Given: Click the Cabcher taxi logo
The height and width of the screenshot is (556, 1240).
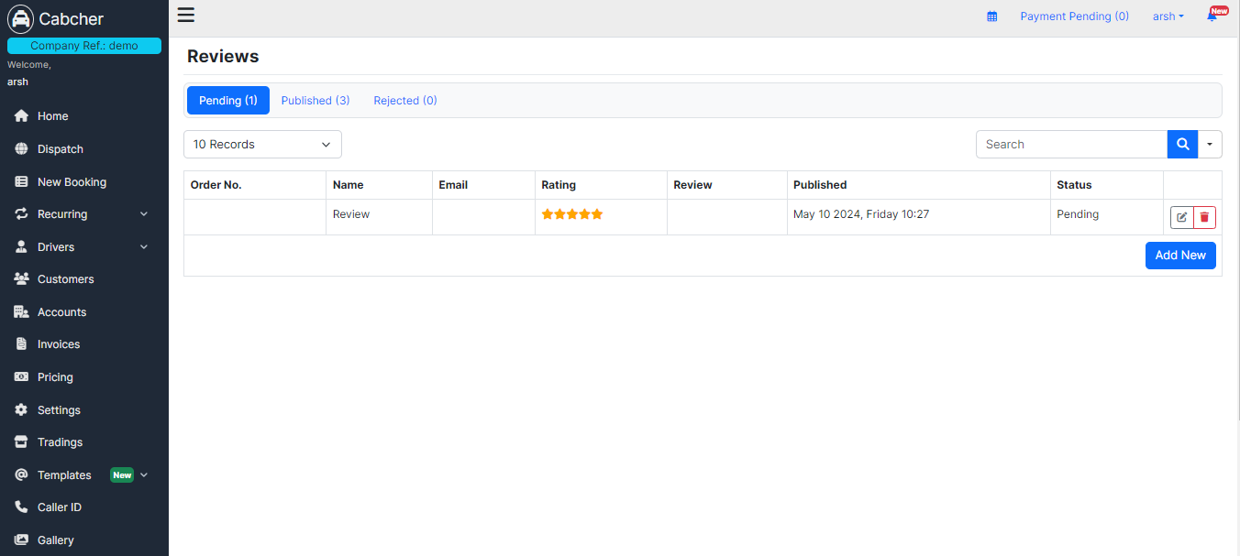Looking at the screenshot, I should point(20,19).
